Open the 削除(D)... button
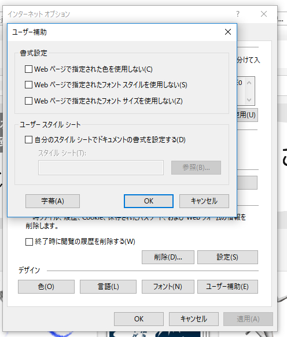287x337 pixels. pos(168,257)
